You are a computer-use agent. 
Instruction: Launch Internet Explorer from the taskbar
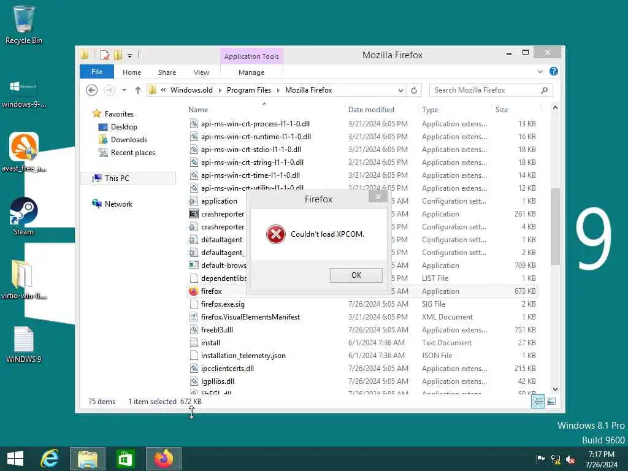tap(50, 459)
